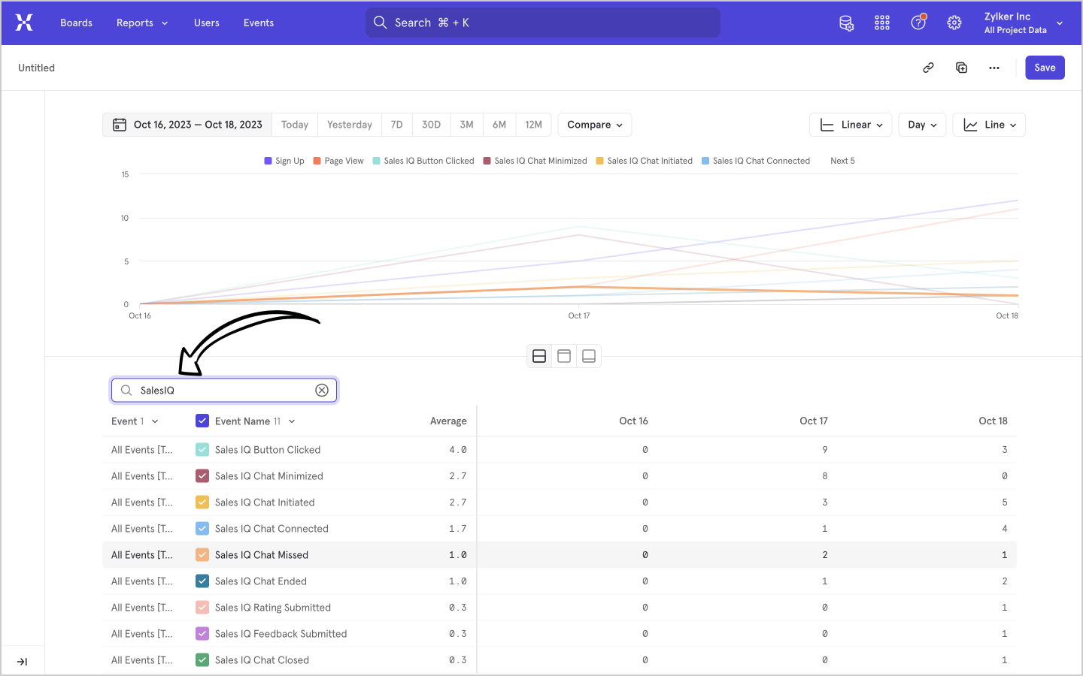Open the Reports dropdown menu

(x=142, y=23)
